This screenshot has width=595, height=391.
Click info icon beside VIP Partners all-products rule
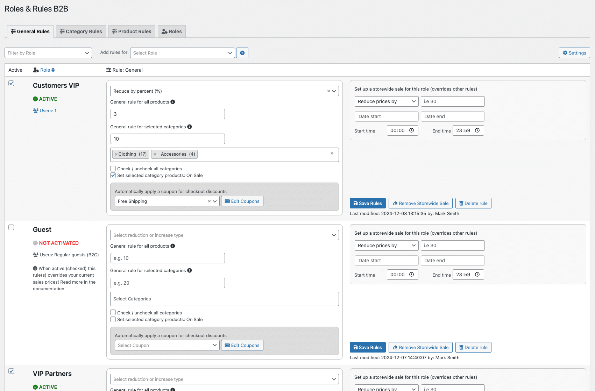173,389
